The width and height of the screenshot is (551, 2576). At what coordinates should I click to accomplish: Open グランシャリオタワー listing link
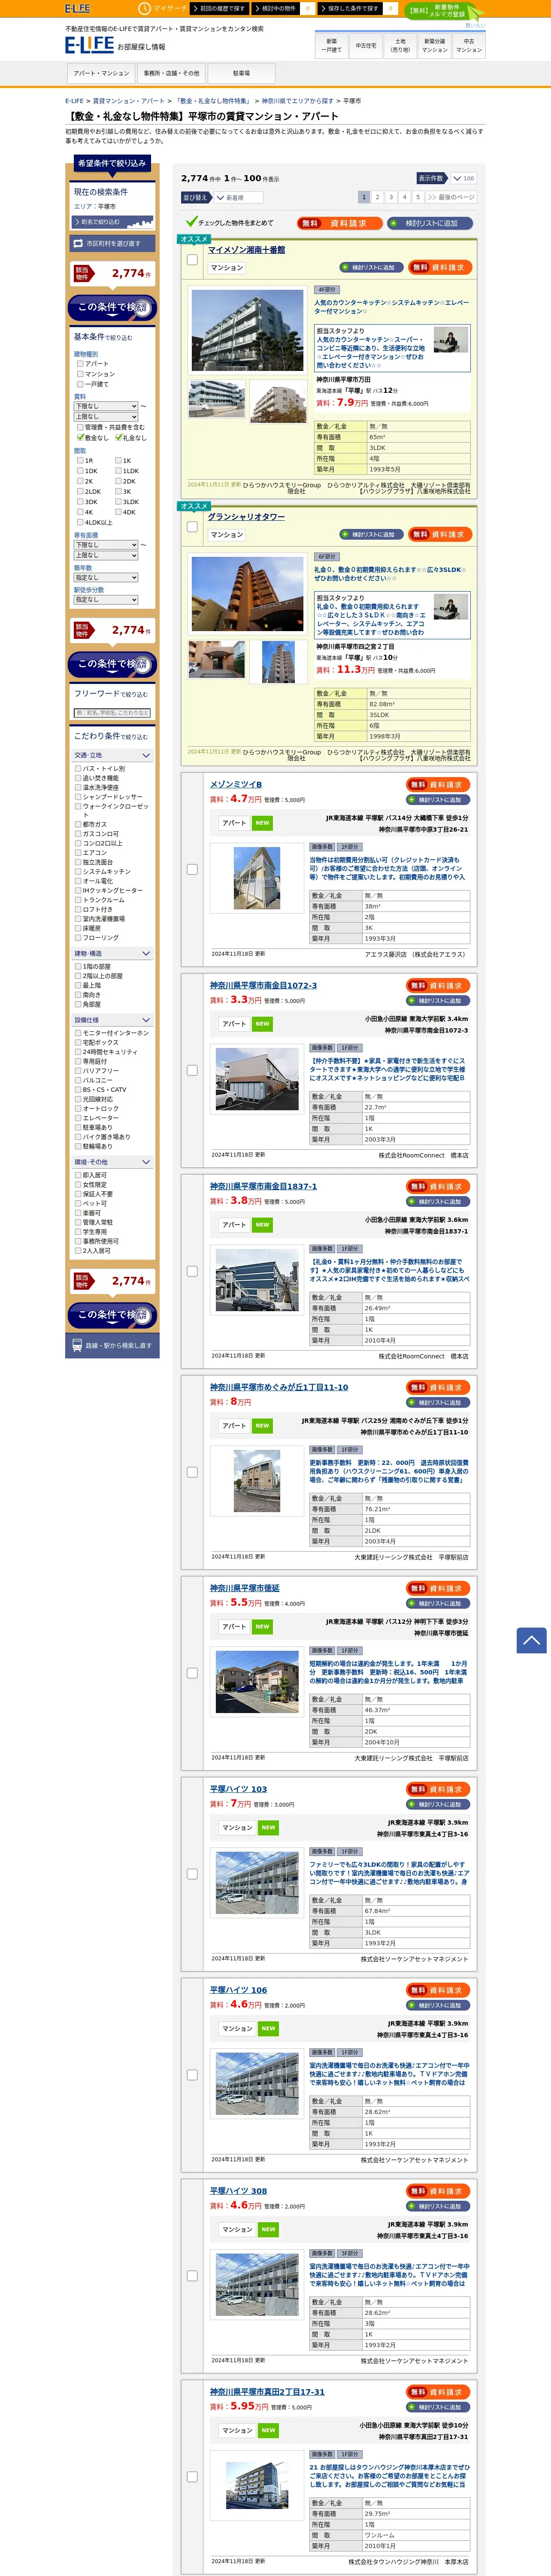pyautogui.click(x=246, y=517)
